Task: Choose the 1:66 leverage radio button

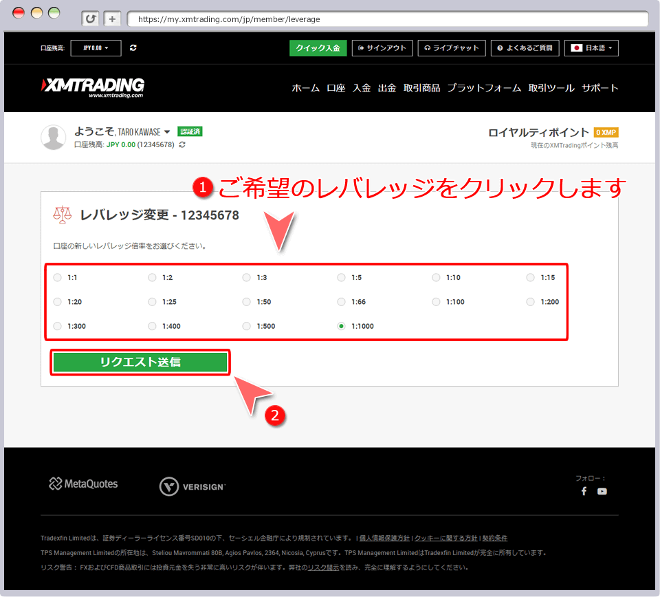Action: (342, 302)
